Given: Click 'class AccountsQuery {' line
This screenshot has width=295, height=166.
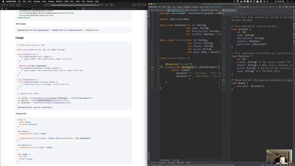Looking at the screenshot, I should (174, 58).
